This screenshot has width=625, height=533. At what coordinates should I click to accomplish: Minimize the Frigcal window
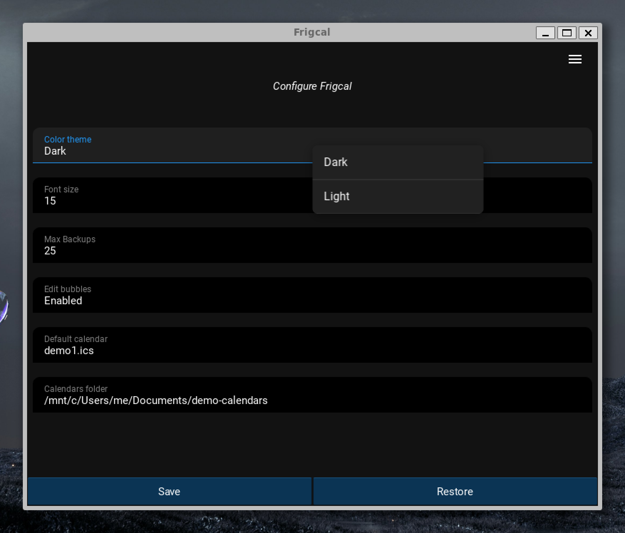[545, 33]
